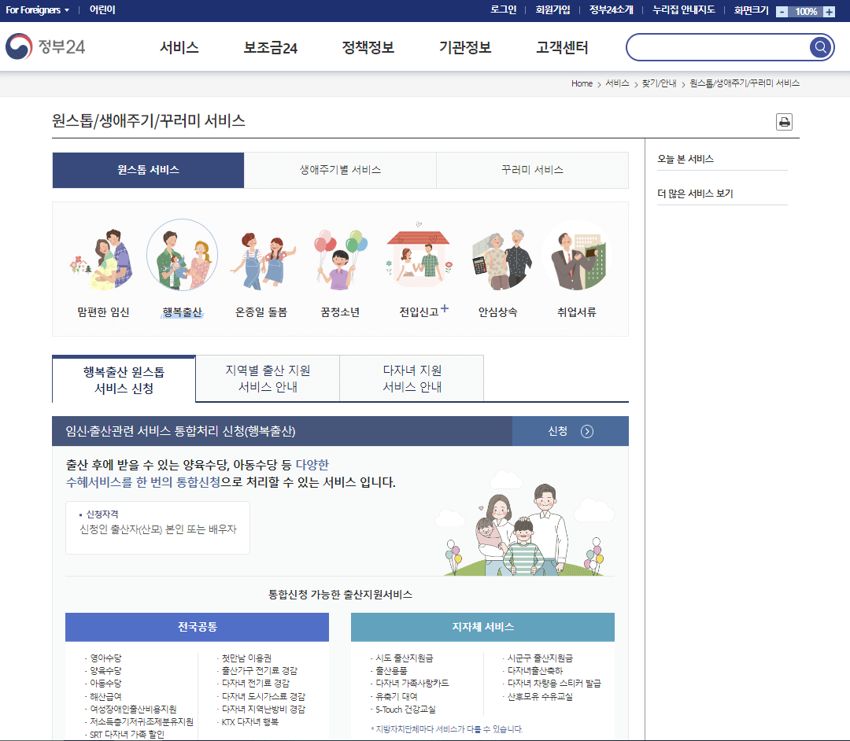Open the 보조금24 menu
Screen dimensions: 850x741
(x=270, y=47)
